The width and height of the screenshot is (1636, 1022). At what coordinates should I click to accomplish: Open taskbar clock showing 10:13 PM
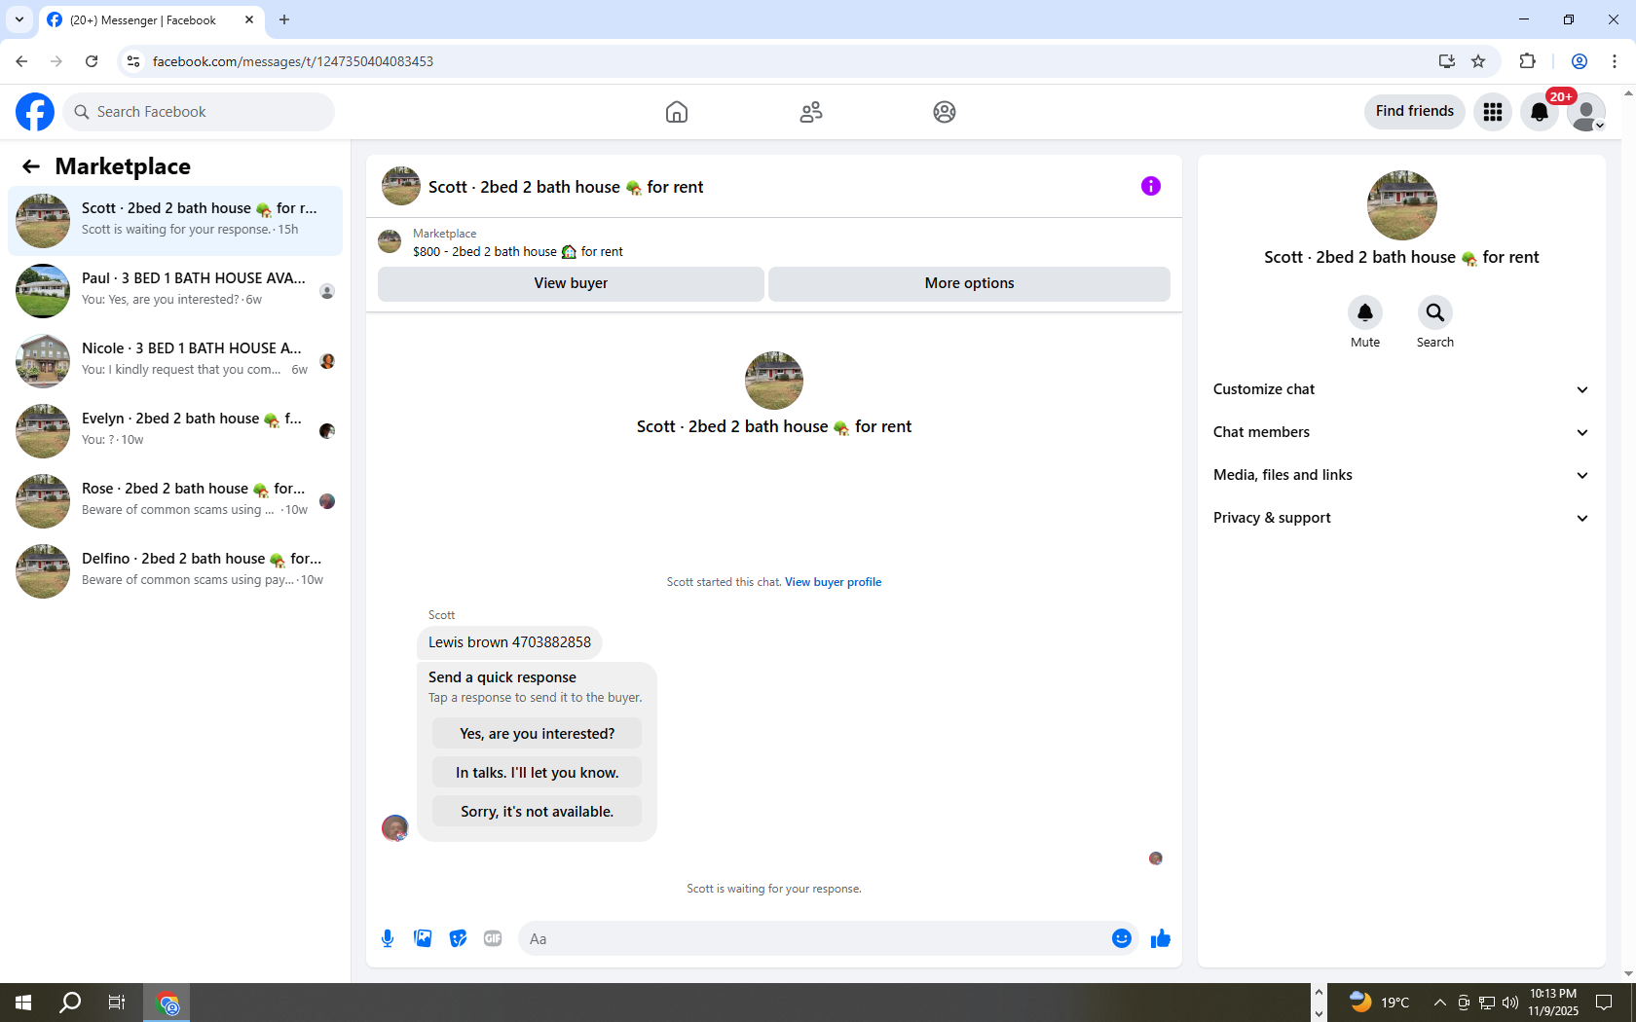point(1553,1003)
